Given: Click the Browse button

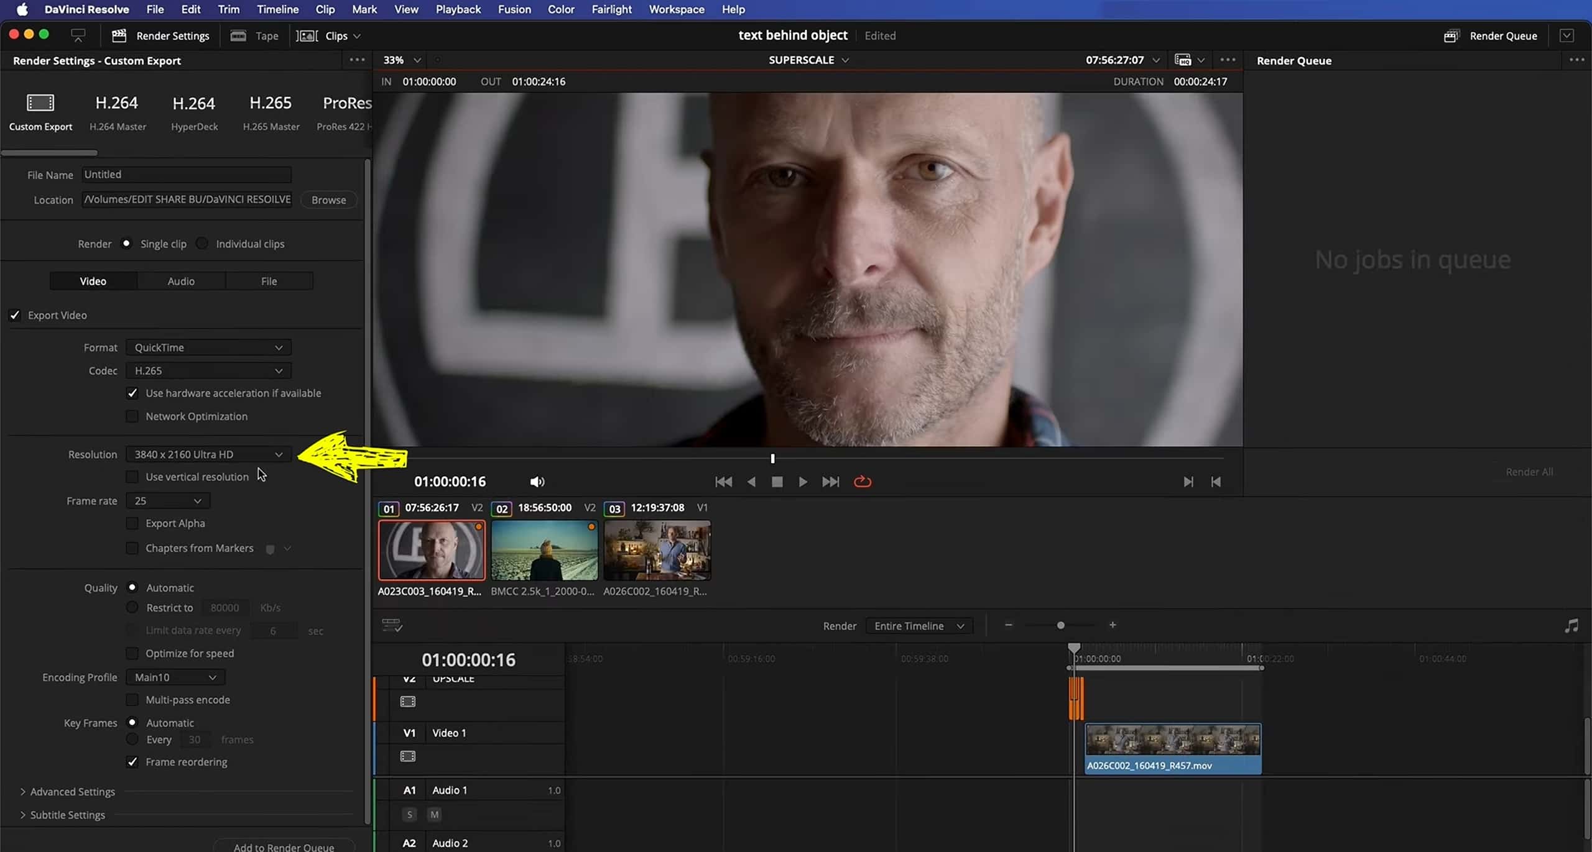Looking at the screenshot, I should (x=328, y=199).
